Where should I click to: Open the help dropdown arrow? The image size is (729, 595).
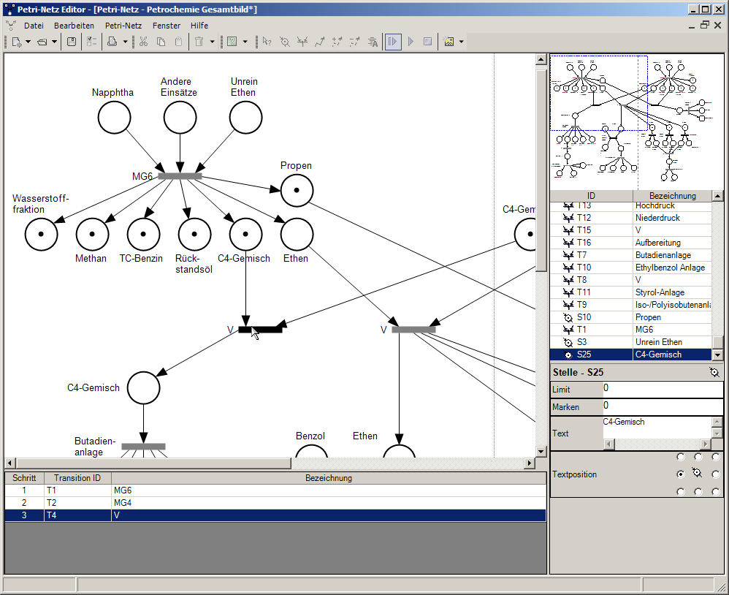coord(245,42)
